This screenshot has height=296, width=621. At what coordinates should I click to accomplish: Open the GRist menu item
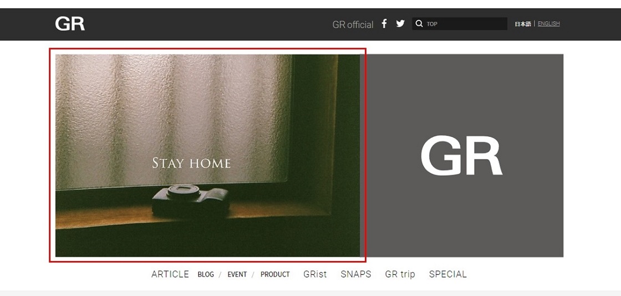pos(315,274)
